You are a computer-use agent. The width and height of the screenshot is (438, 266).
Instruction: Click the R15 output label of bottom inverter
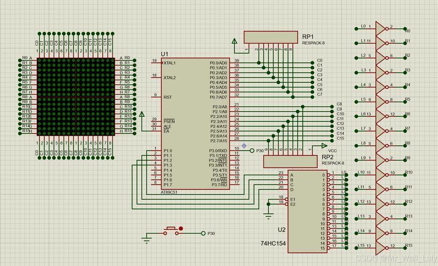(x=409, y=245)
